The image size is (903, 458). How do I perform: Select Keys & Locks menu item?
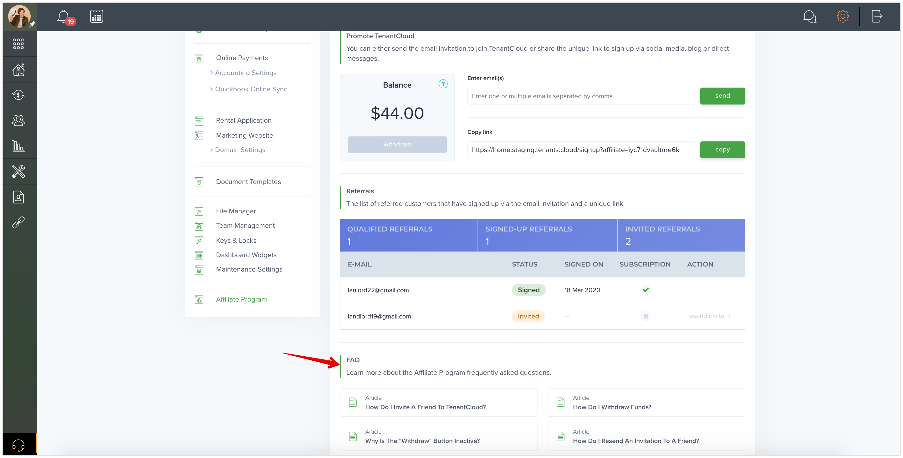236,240
